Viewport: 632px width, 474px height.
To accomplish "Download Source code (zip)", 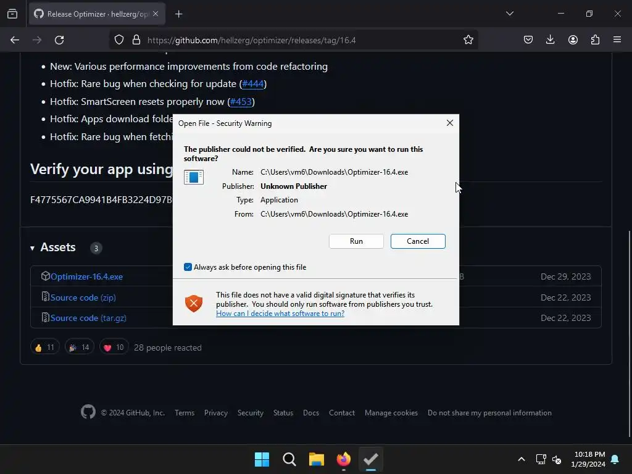I will pyautogui.click(x=83, y=297).
